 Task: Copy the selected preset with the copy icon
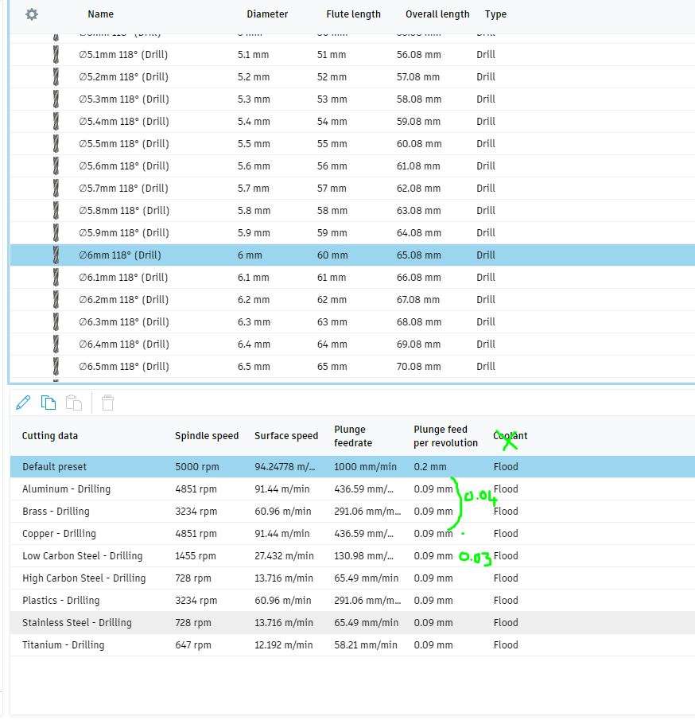(x=49, y=403)
